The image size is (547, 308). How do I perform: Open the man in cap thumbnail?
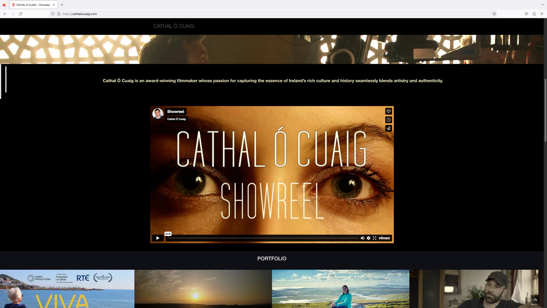pyautogui.click(x=476, y=289)
